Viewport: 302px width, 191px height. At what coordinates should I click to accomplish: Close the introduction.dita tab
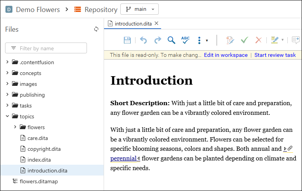(156, 24)
